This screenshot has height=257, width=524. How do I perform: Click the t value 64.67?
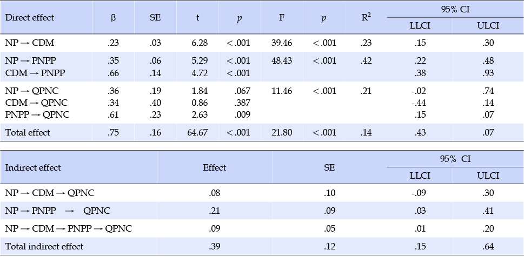coord(199,132)
